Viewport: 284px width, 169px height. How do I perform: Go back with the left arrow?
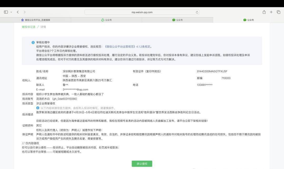coord(18,12)
